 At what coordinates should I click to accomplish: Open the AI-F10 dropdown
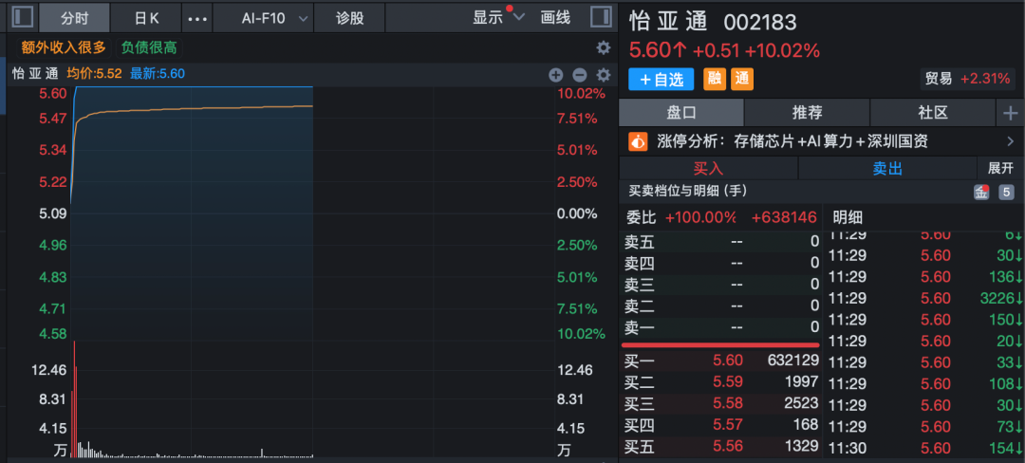tap(275, 17)
